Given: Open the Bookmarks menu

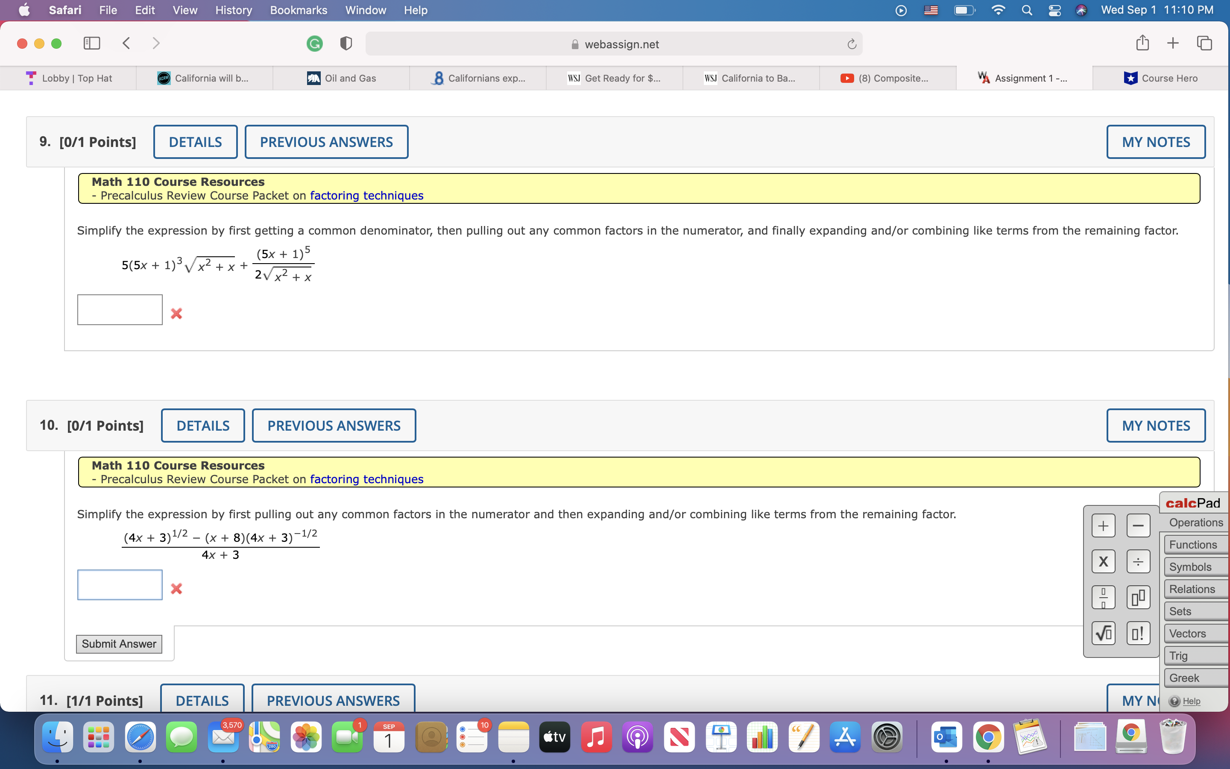Looking at the screenshot, I should pyautogui.click(x=299, y=10).
